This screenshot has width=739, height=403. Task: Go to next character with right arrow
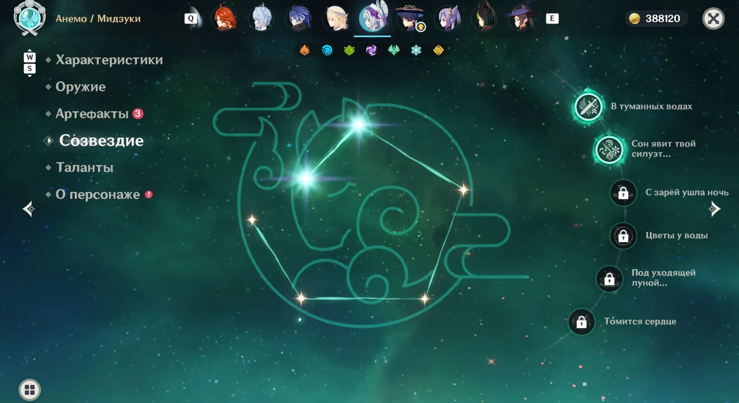coord(715,209)
